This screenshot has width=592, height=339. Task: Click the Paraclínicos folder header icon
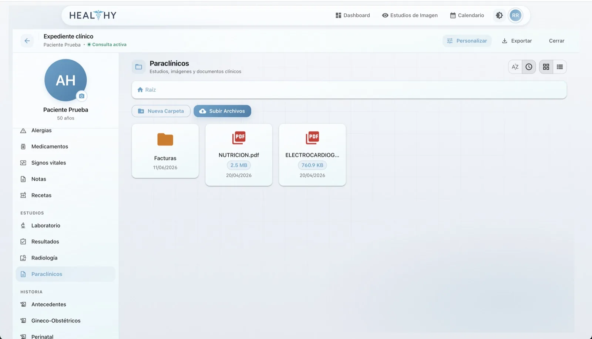(x=139, y=67)
